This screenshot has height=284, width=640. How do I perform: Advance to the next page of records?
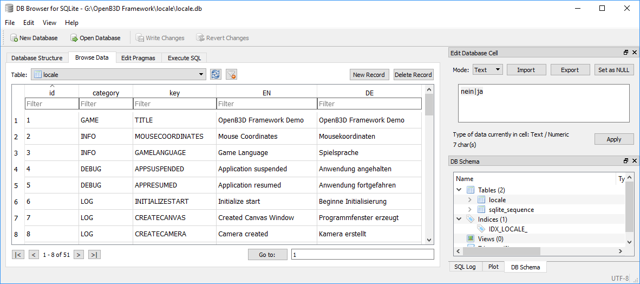(x=79, y=255)
